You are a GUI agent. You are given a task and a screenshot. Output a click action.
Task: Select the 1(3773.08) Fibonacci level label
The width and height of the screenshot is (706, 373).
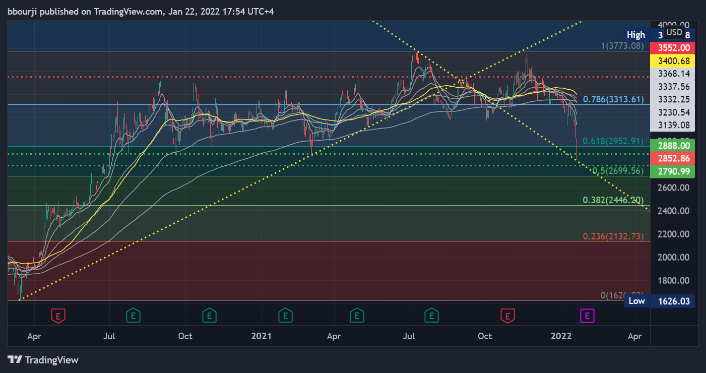(x=622, y=46)
